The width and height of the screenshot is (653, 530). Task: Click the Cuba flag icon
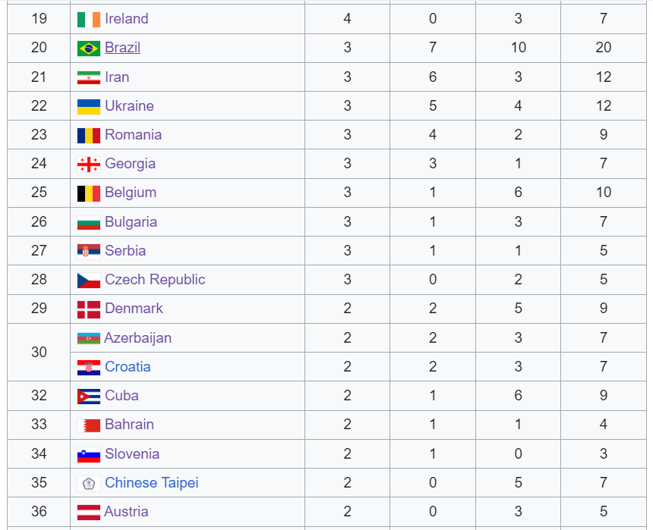[x=89, y=396]
